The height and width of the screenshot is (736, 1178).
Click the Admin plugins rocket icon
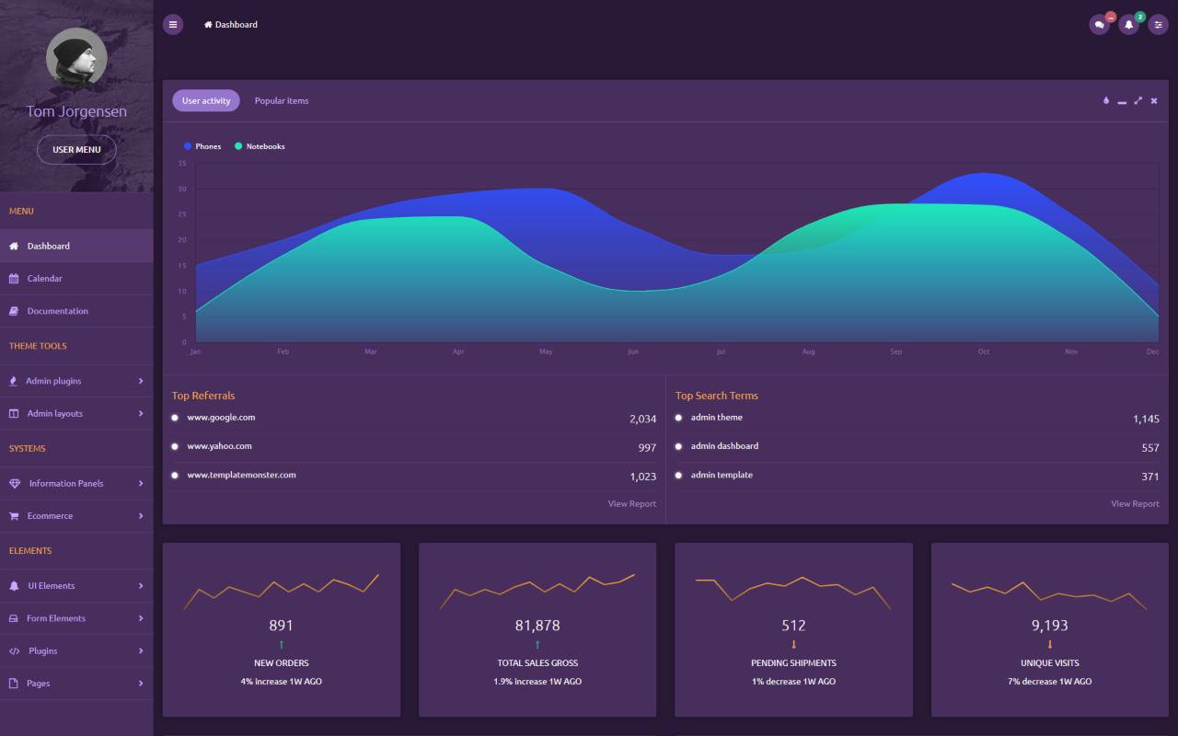coord(14,381)
